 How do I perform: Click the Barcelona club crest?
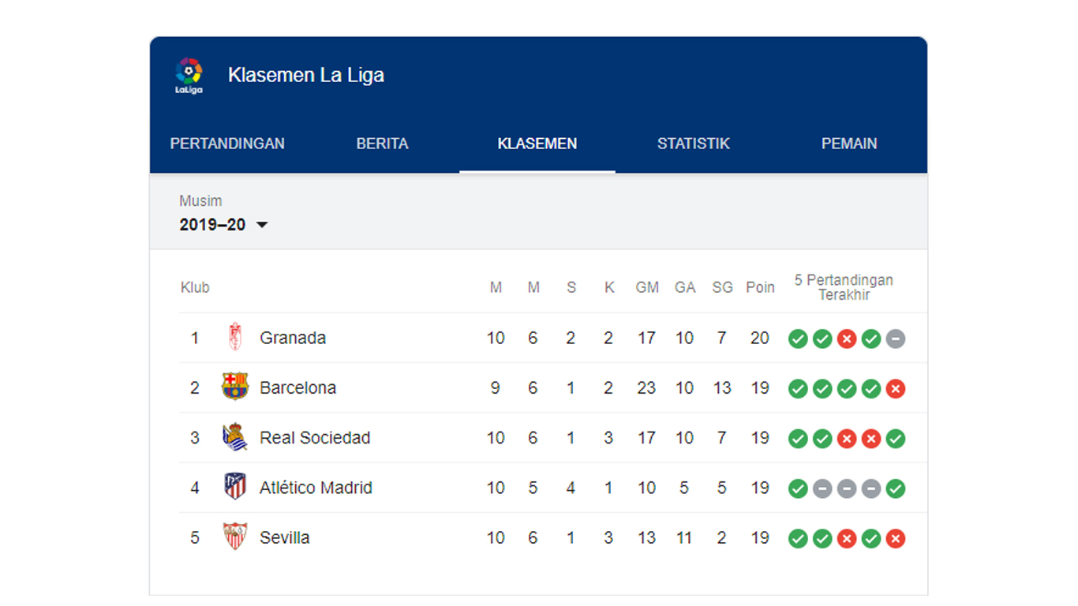pyautogui.click(x=234, y=387)
